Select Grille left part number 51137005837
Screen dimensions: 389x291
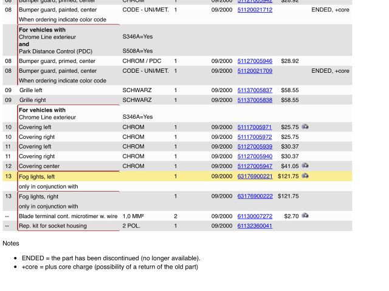pyautogui.click(x=255, y=90)
